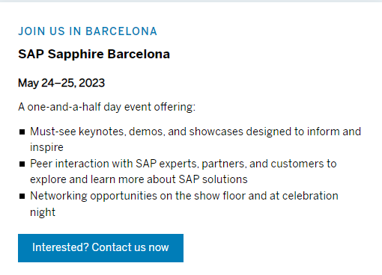
Task: Click the word BARCELONA in the blue heading
Action: click(x=121, y=31)
